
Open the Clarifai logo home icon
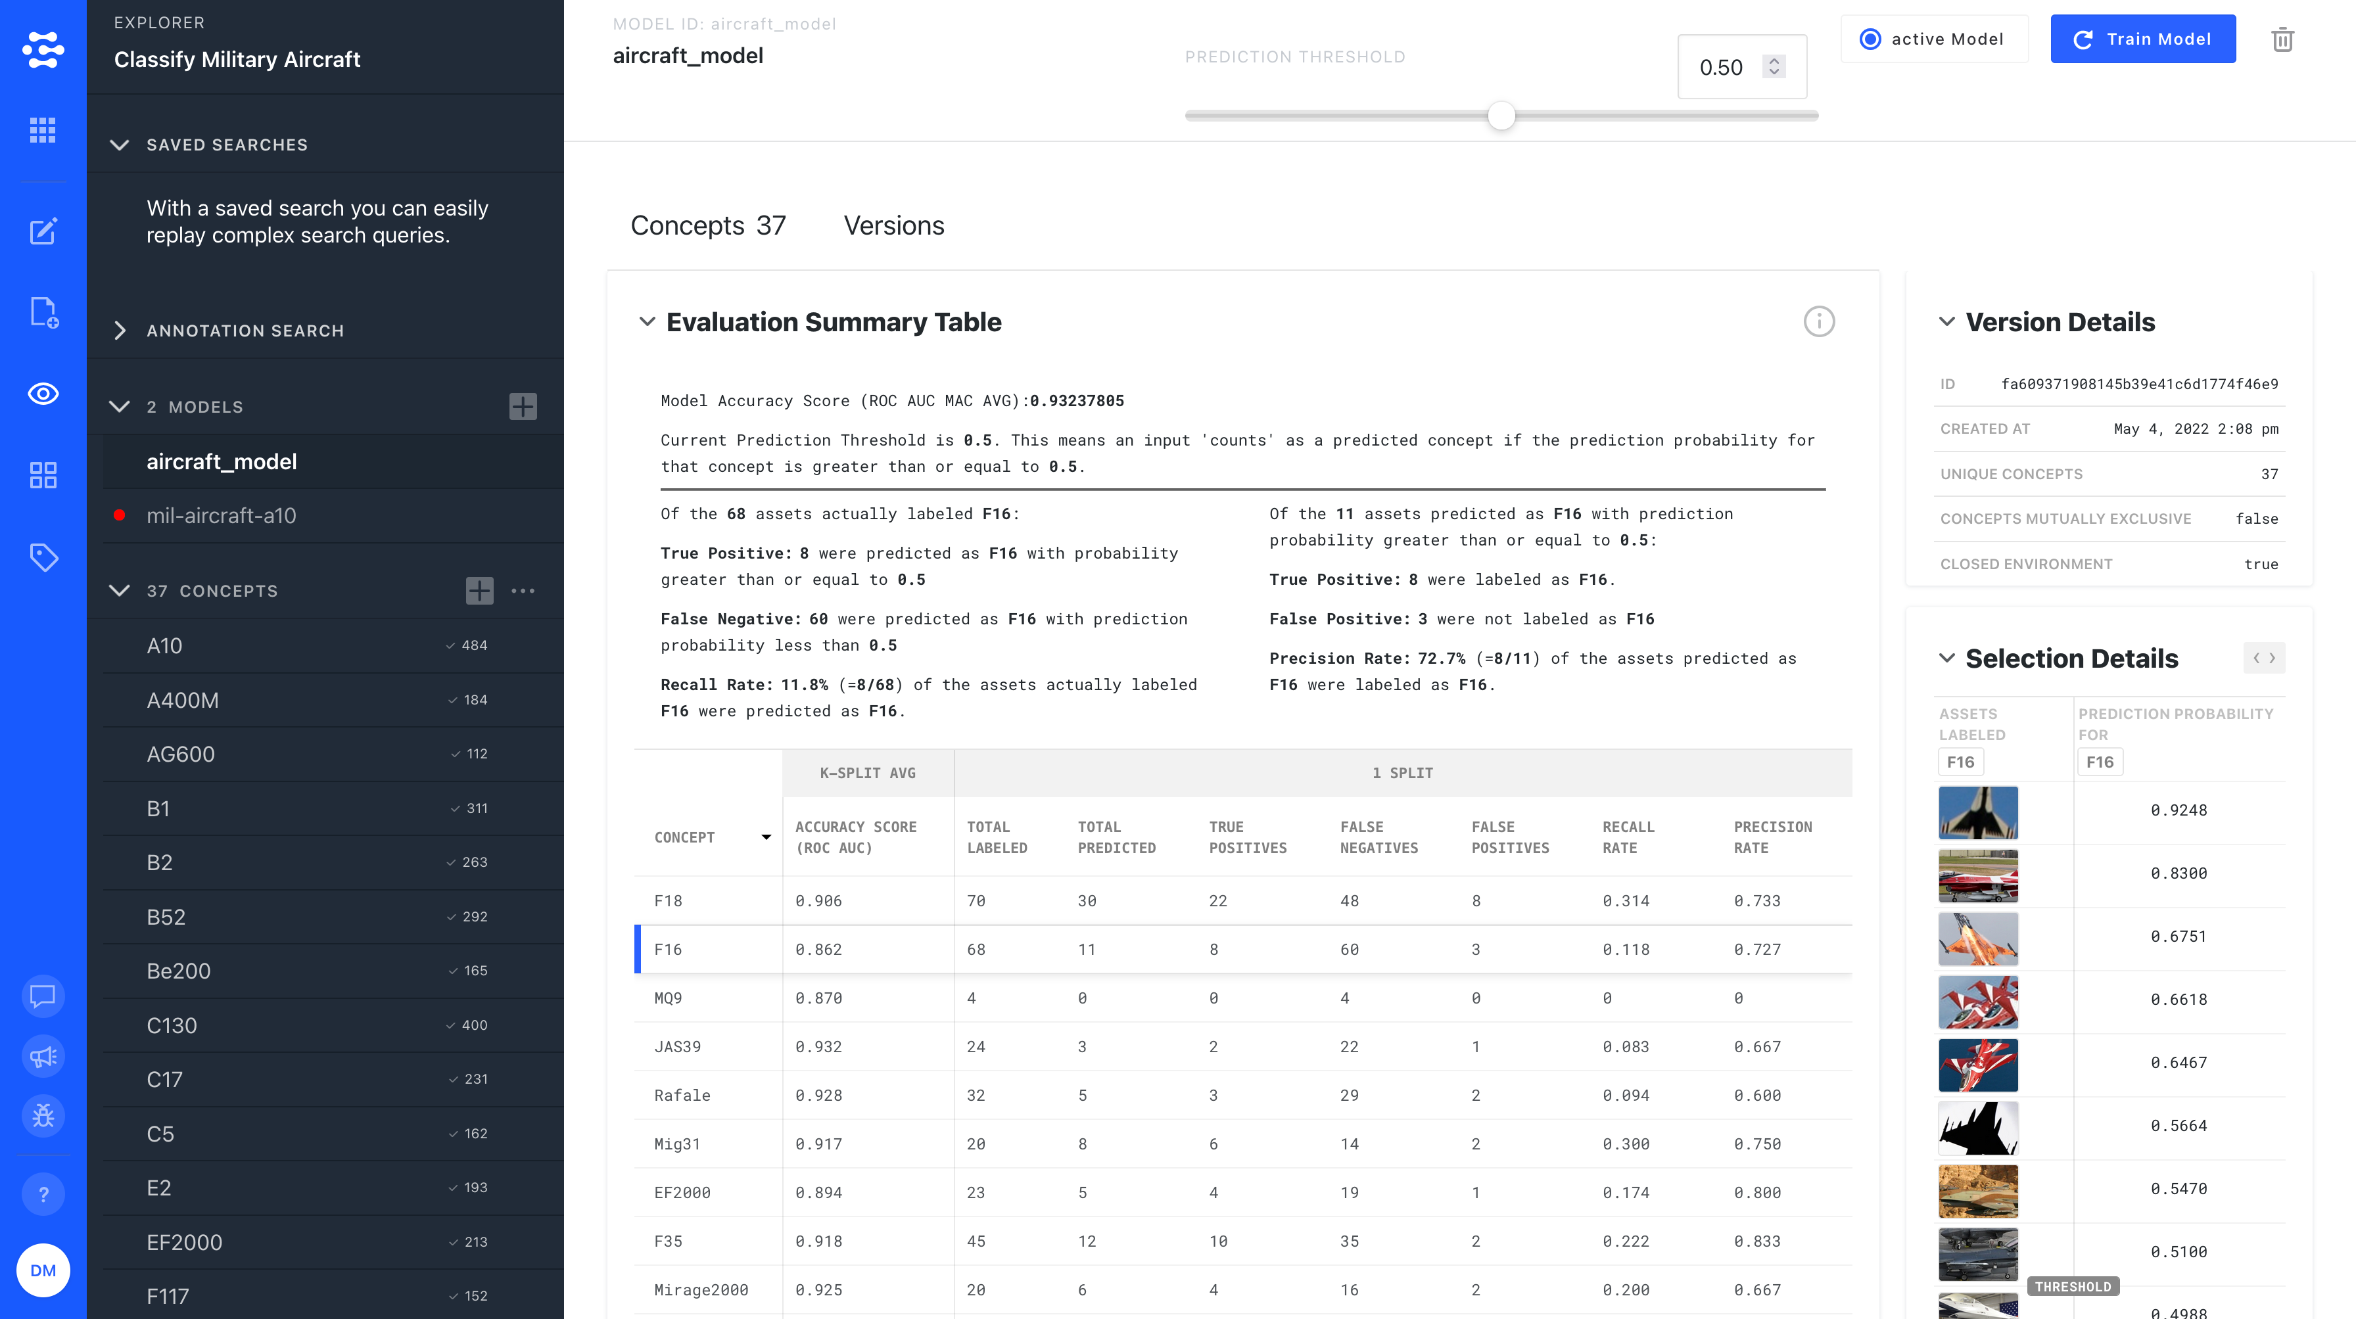click(x=43, y=49)
